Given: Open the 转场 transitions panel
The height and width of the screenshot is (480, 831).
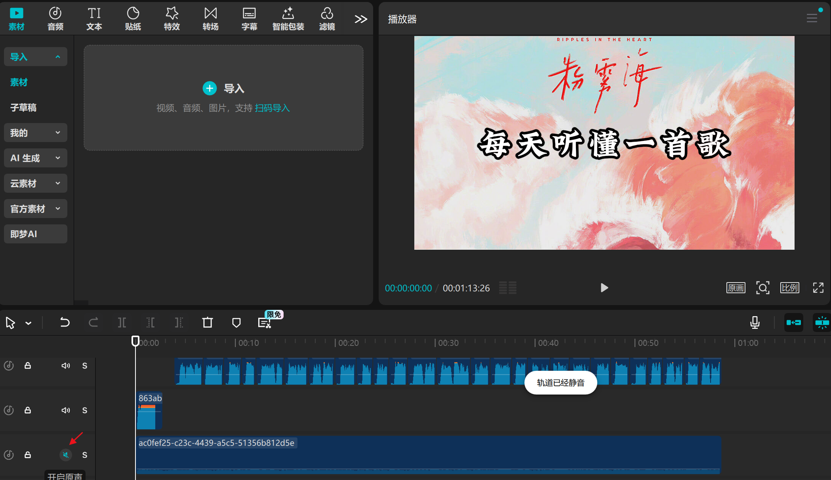Looking at the screenshot, I should coord(210,18).
